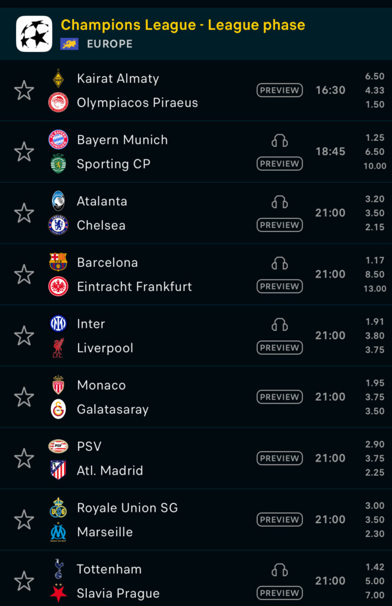Viewport: 392px width, 606px height.
Task: Click the Galatasaray team crest
Action: point(58,410)
